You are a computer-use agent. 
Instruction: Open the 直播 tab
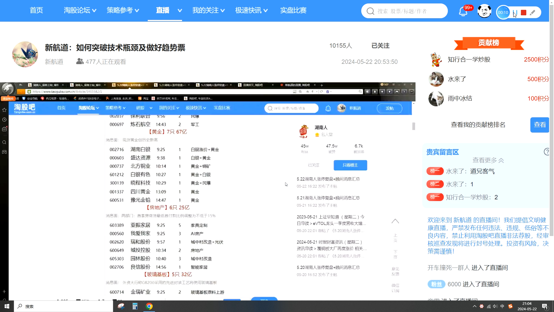click(x=162, y=10)
